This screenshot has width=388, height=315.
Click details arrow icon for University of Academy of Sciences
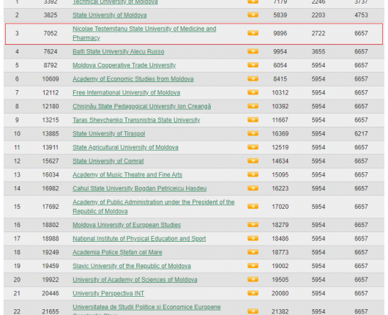253,279
